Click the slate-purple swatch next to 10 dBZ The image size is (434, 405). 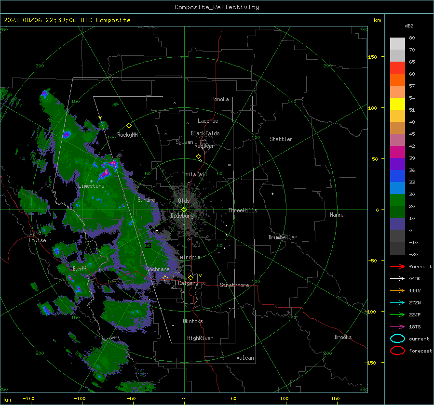(397, 224)
